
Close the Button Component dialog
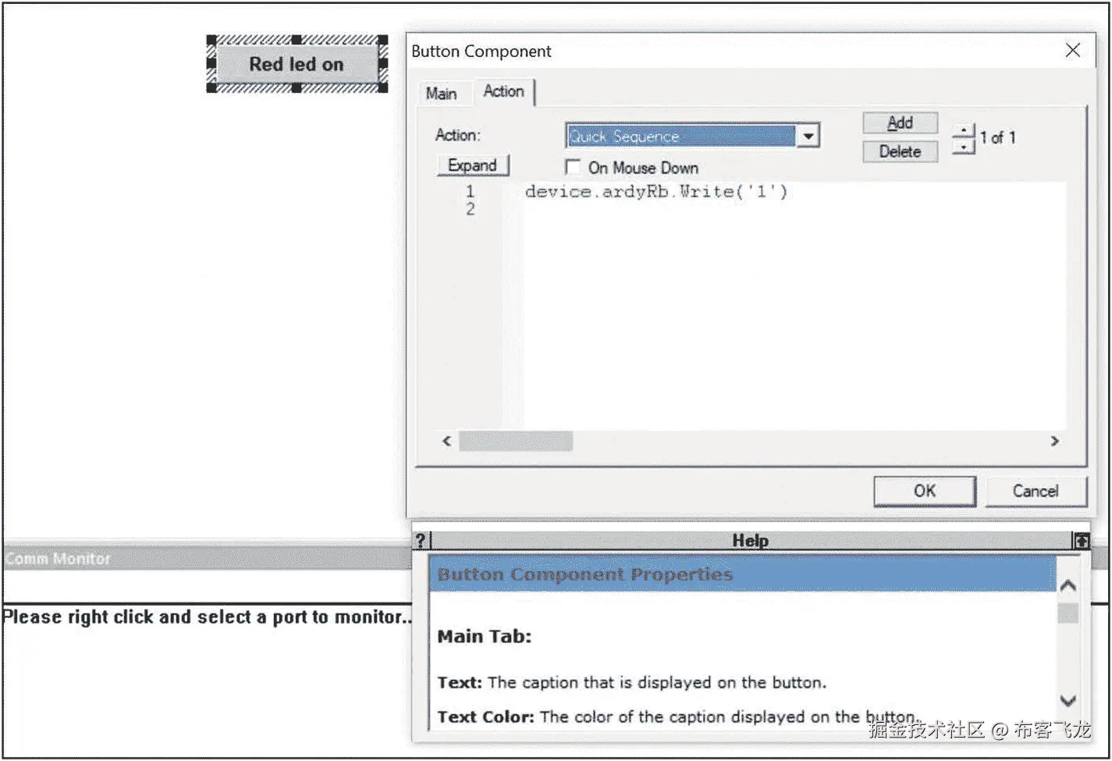pos(1073,50)
